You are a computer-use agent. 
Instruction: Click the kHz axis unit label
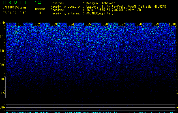3,23
